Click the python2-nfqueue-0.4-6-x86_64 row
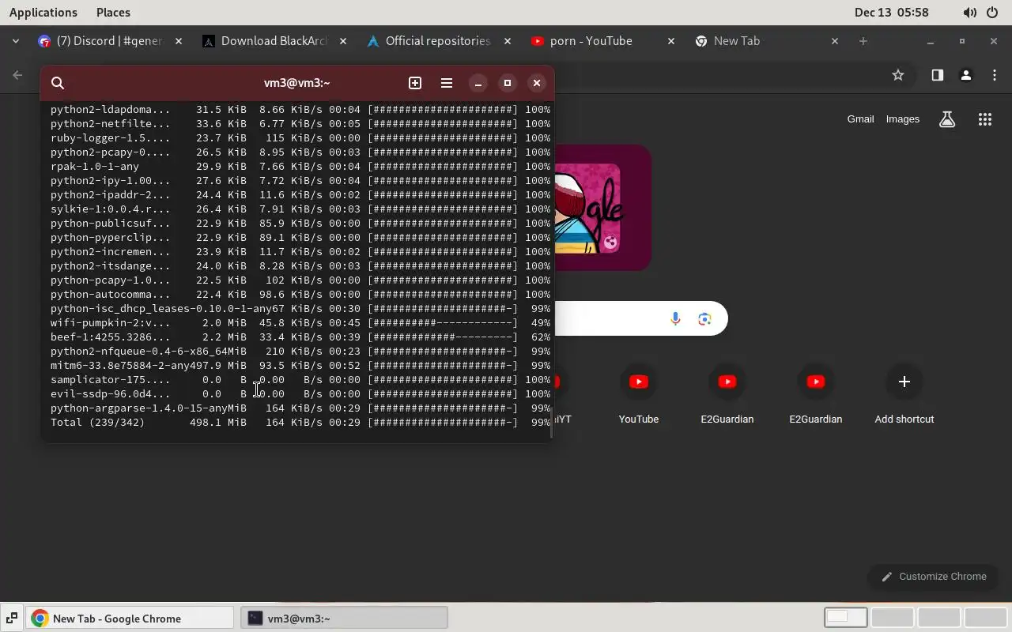The height and width of the screenshot is (632, 1012). tap(300, 352)
